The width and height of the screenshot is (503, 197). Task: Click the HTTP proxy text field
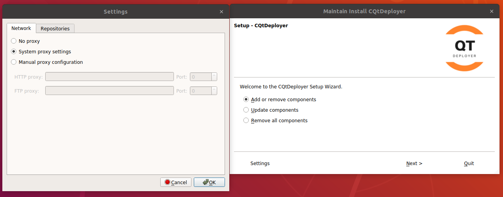109,77
